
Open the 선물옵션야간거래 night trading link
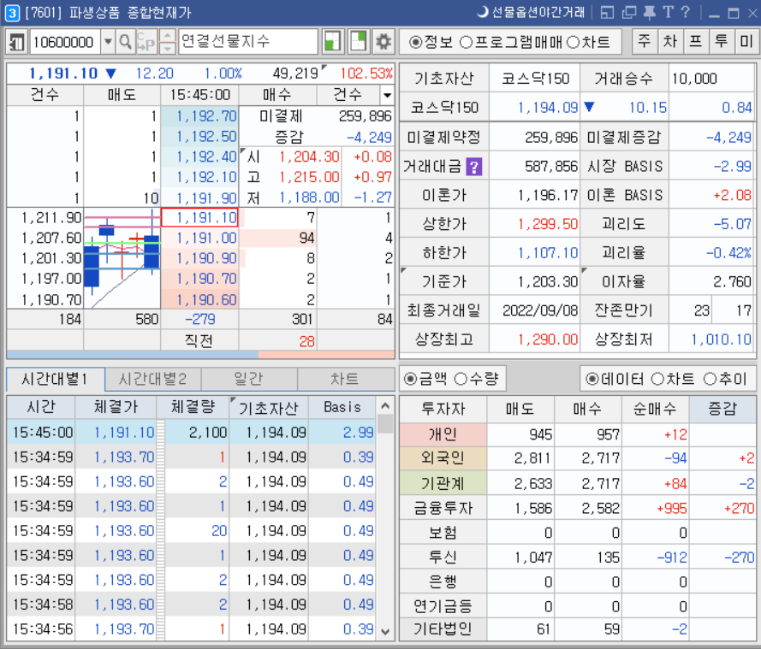pos(531,12)
